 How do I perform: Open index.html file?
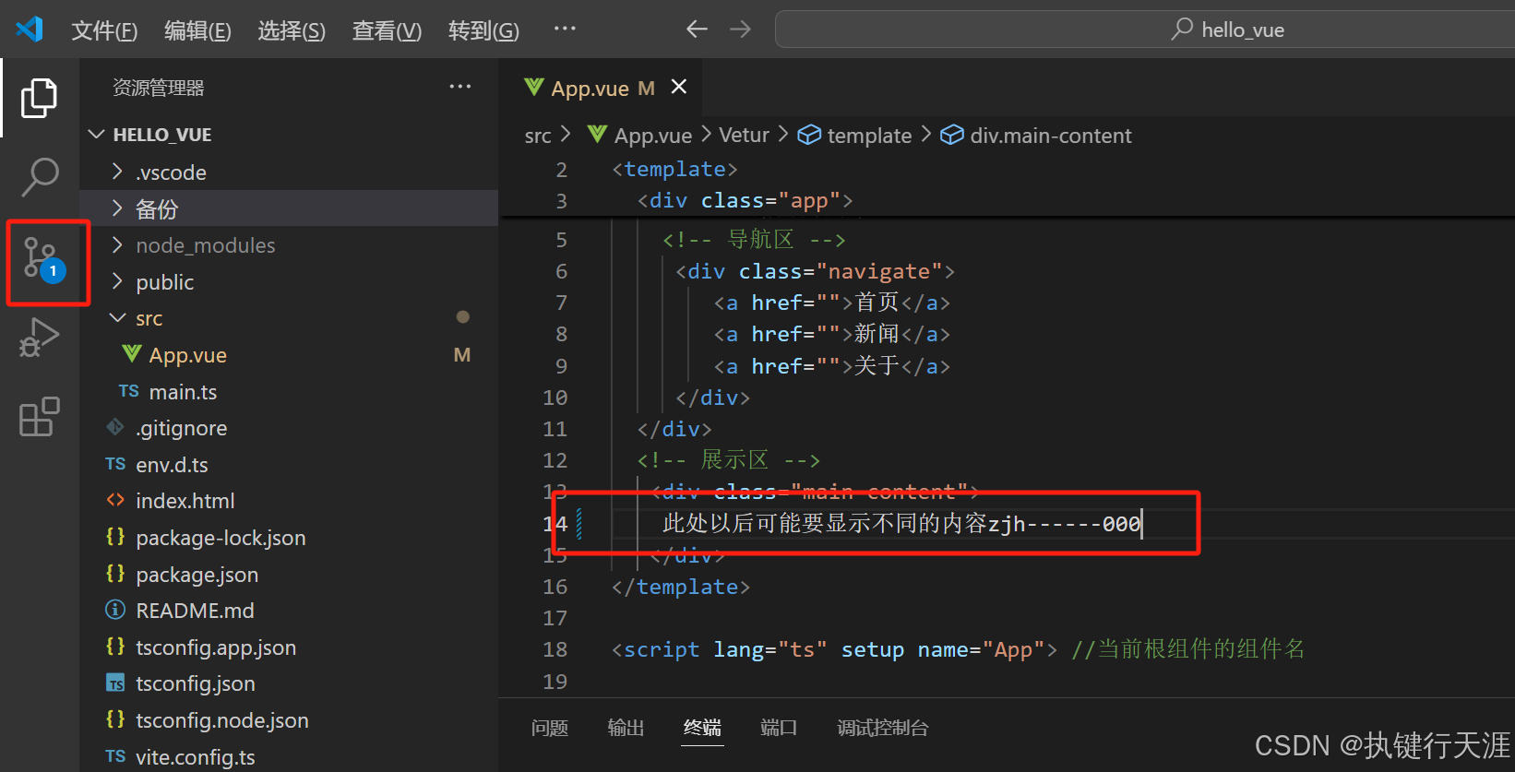click(289, 501)
